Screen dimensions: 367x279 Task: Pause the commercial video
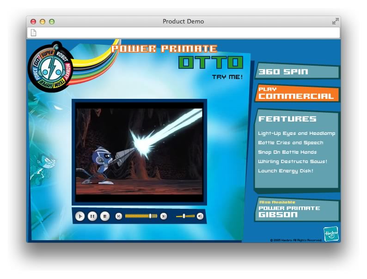[x=92, y=216]
